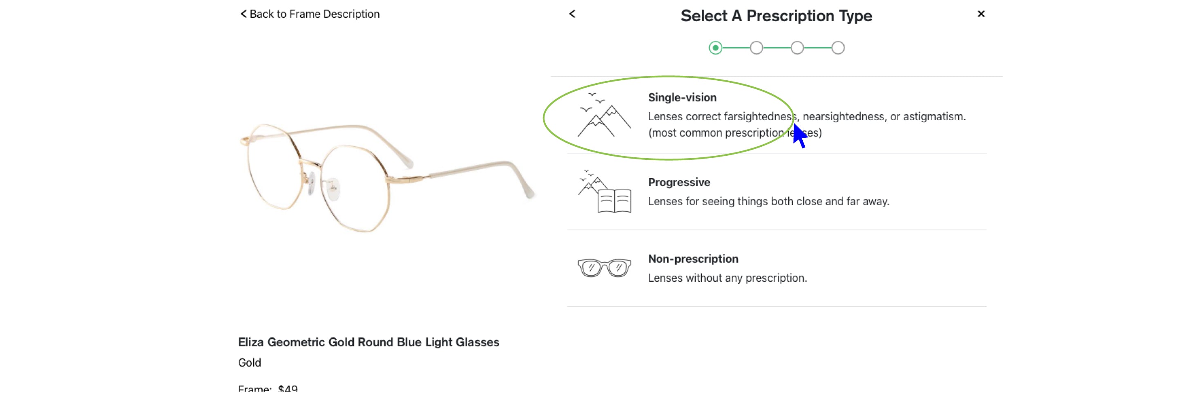Click the Single-vision mountains icon

point(603,115)
